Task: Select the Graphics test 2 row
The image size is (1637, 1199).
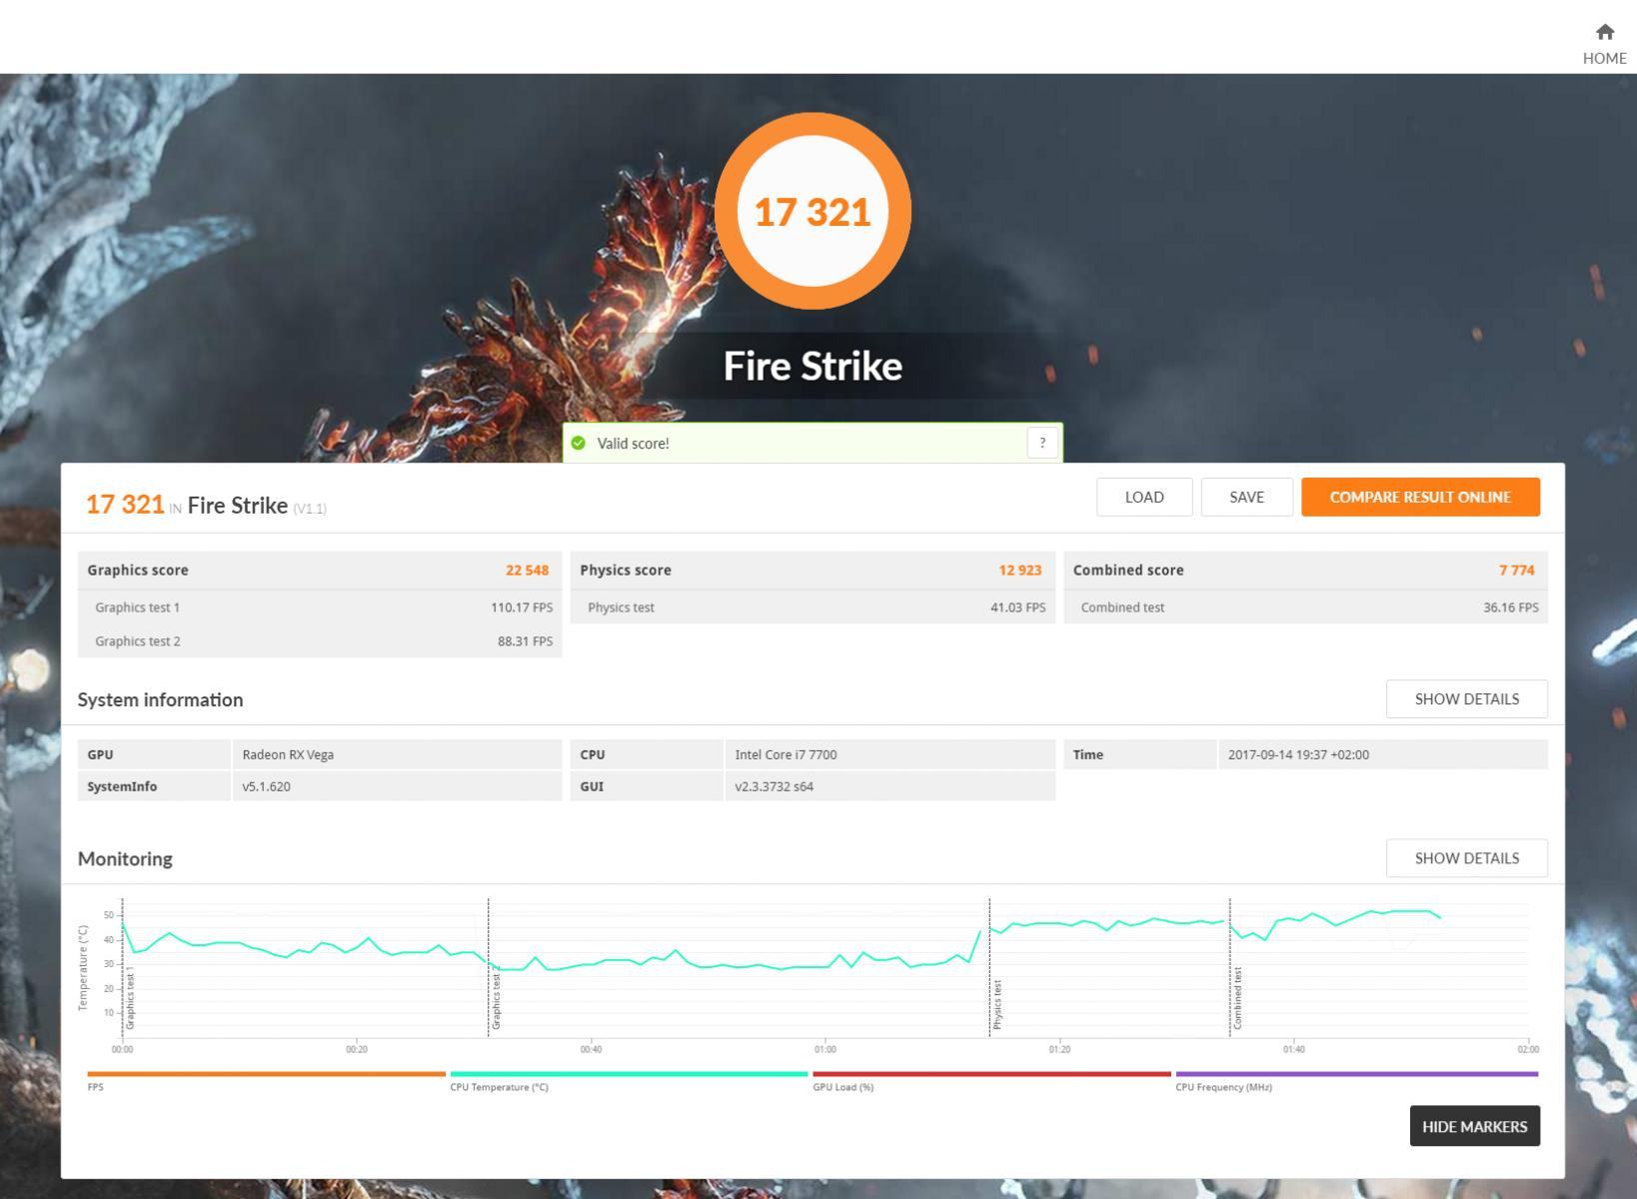Action: (x=320, y=640)
